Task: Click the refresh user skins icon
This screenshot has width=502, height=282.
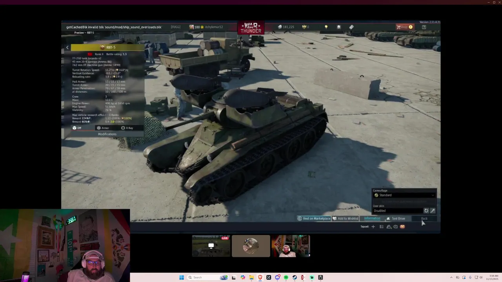Action: click(x=426, y=211)
